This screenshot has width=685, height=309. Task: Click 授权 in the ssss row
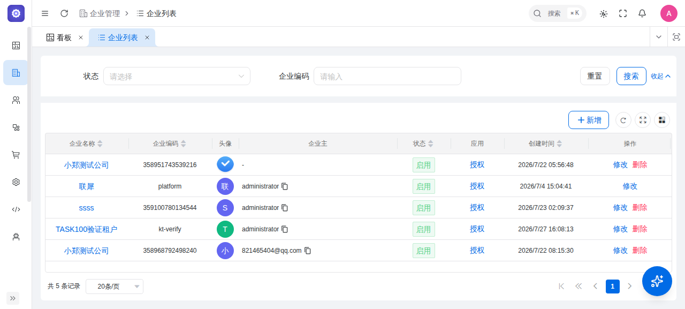pyautogui.click(x=477, y=207)
